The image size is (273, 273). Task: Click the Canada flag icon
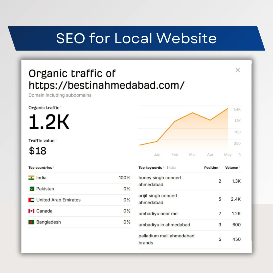pos(31,211)
